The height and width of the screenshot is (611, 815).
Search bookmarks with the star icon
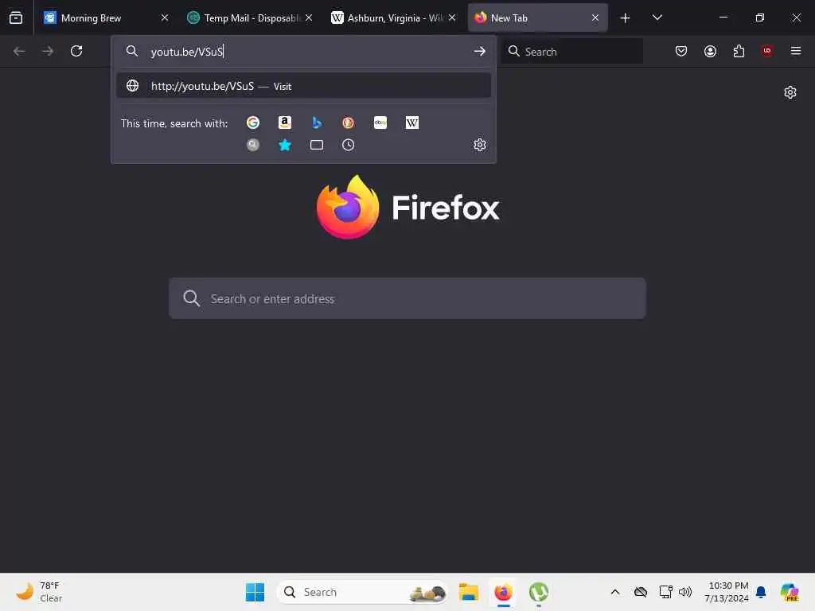[x=285, y=145]
